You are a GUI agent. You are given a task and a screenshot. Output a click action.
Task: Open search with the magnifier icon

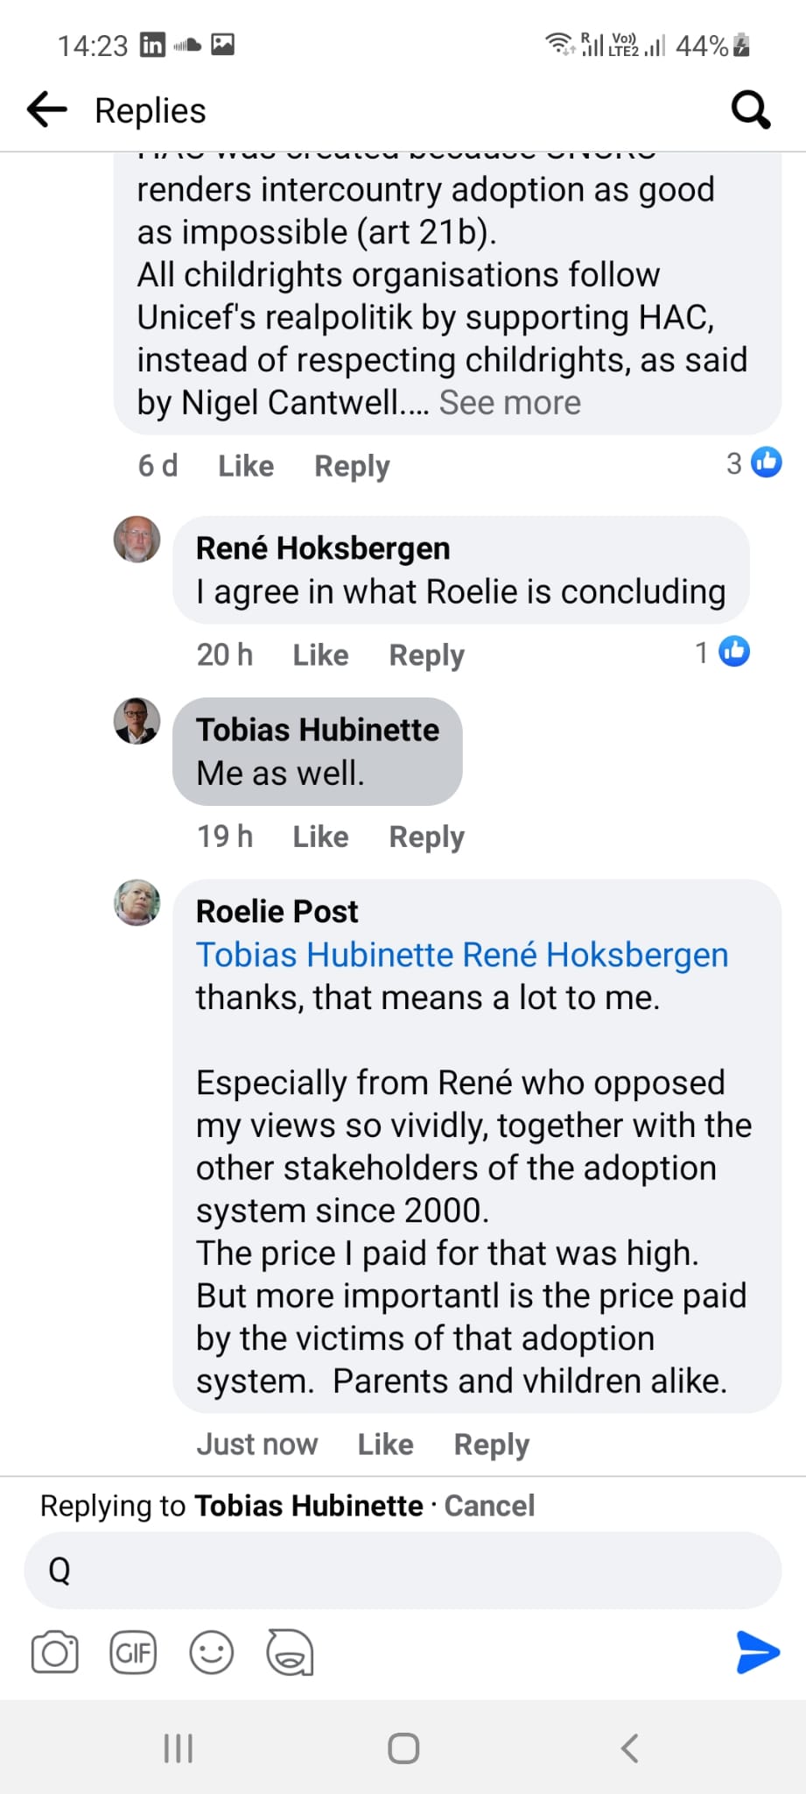(750, 110)
